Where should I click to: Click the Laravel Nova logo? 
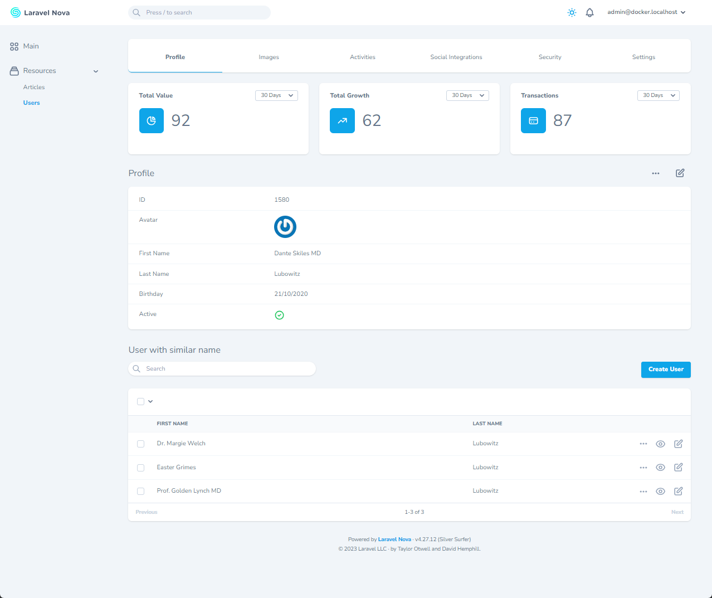pyautogui.click(x=40, y=12)
